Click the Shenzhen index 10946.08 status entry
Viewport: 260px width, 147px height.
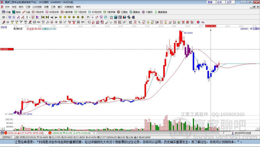tap(69, 133)
